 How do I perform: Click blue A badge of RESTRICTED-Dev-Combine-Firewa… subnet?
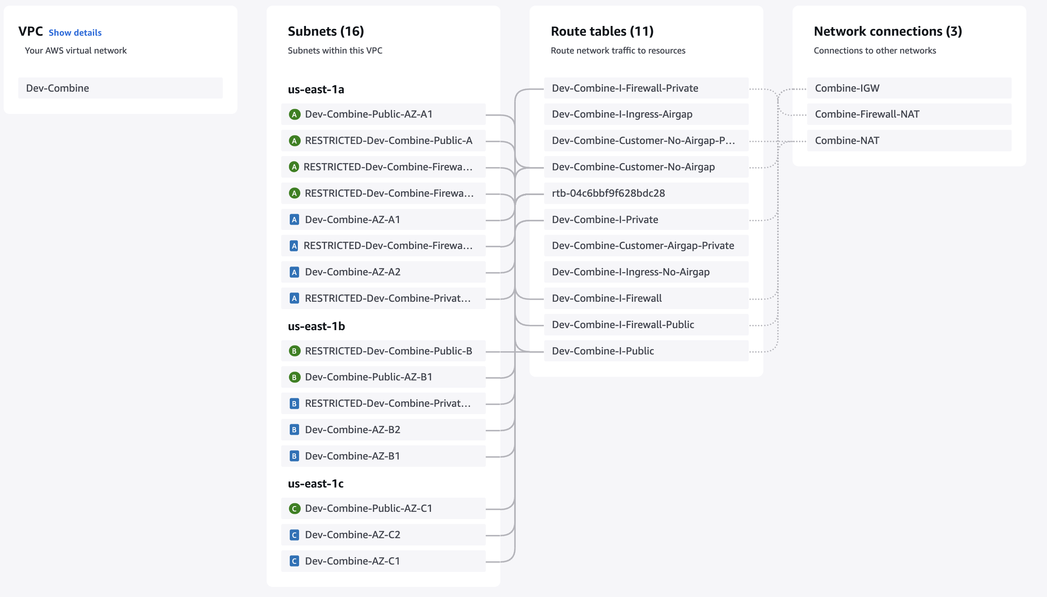pyautogui.click(x=294, y=246)
